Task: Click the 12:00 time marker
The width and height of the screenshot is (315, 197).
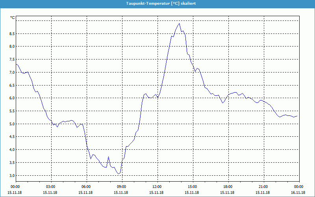Action: pos(157,187)
